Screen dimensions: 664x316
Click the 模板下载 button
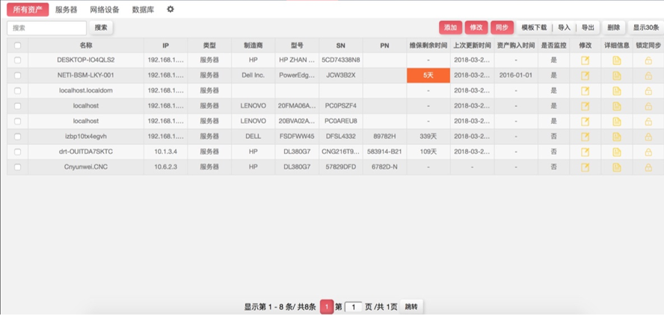tap(534, 28)
